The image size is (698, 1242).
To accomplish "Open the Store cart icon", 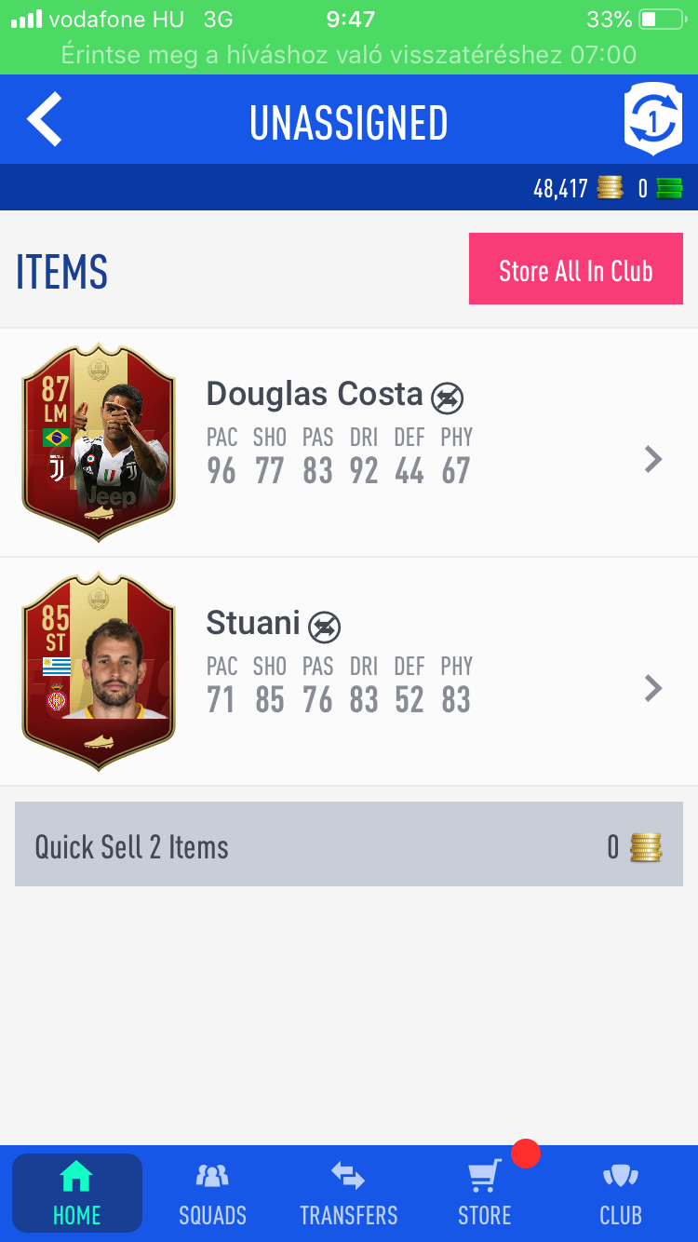I will (x=484, y=1175).
